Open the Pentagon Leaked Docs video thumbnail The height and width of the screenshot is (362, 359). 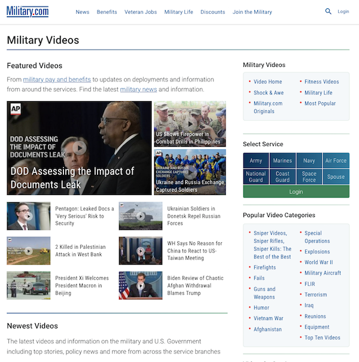[x=29, y=217]
